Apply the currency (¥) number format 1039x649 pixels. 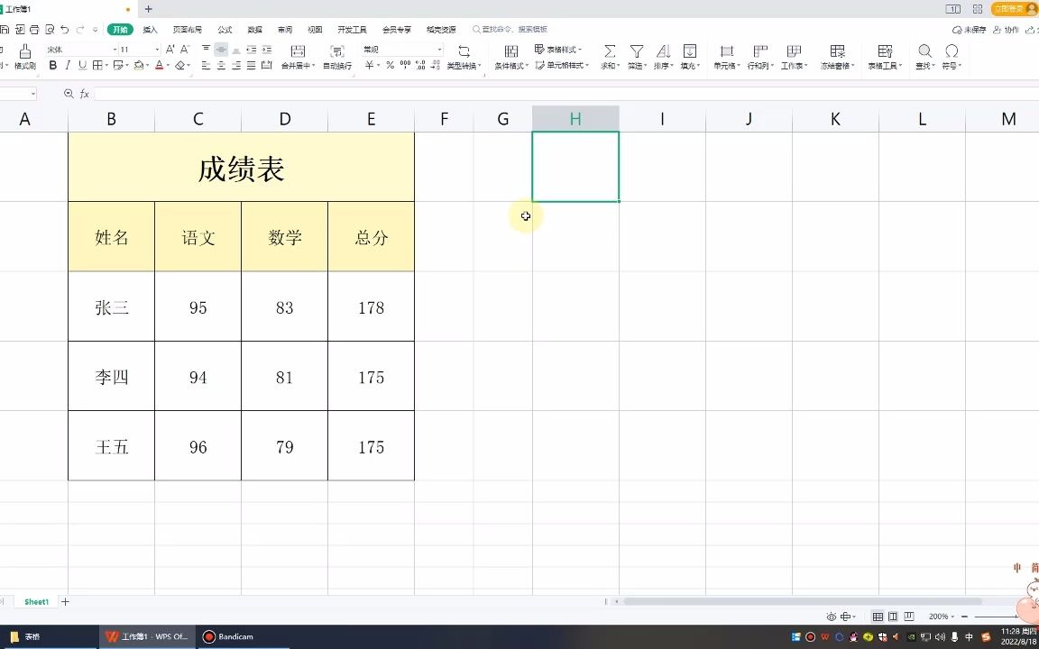pos(369,65)
